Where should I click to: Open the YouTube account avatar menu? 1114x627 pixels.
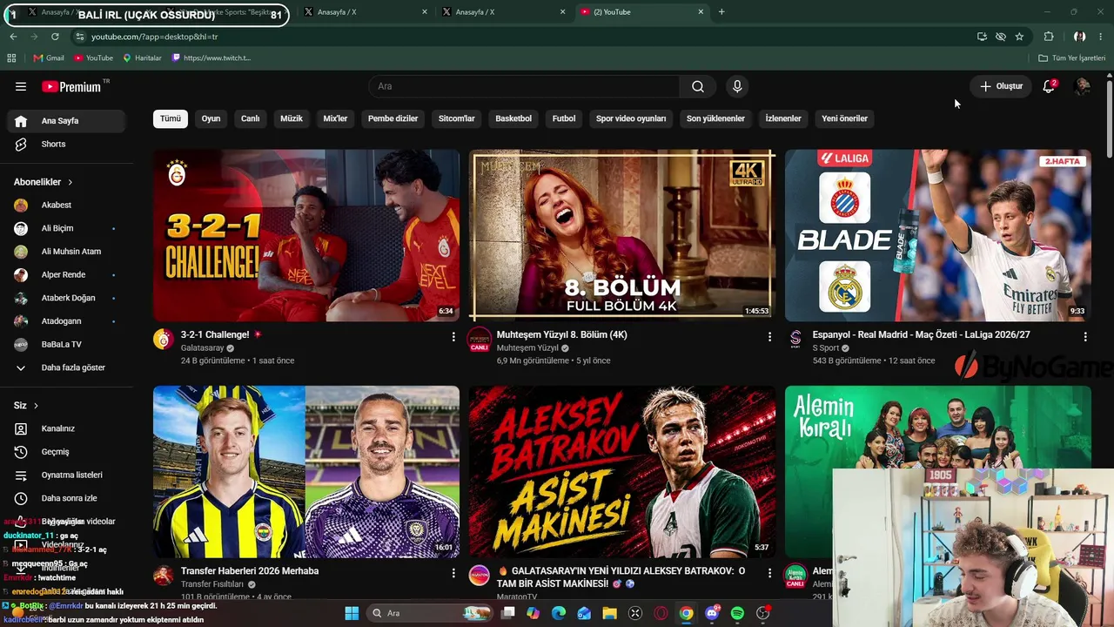[1083, 86]
